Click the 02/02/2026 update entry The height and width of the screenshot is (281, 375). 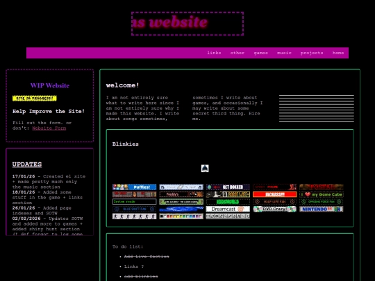48,226
